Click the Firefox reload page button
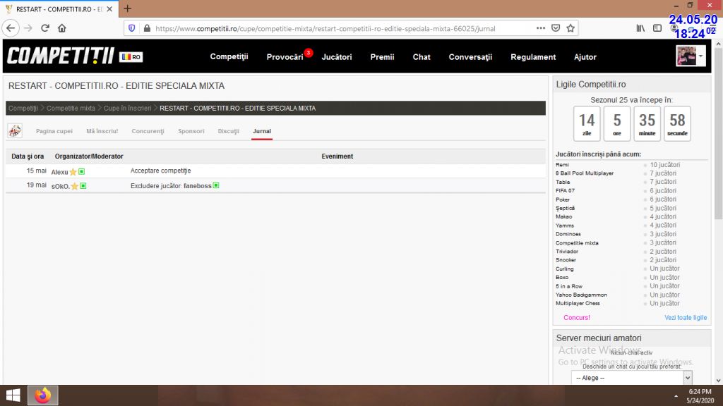The width and height of the screenshot is (723, 406). (45, 28)
